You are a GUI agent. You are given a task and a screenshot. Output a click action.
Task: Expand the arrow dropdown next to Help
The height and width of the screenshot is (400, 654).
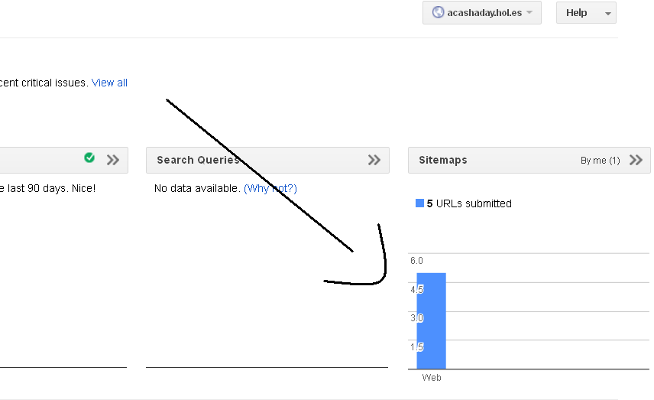point(608,13)
